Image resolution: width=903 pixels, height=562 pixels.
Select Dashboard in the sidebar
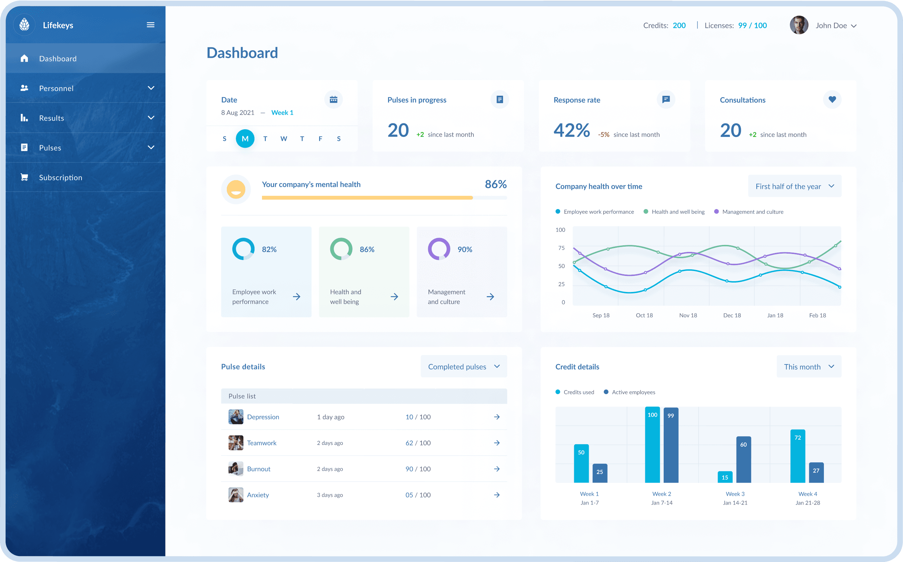click(x=57, y=58)
